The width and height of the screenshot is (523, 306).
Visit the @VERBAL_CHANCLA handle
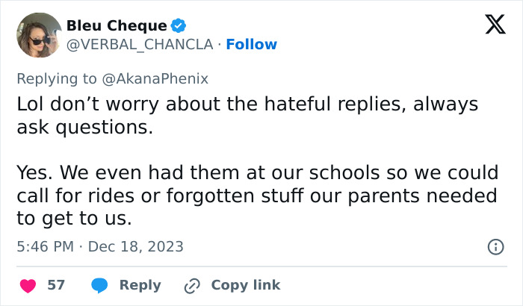pyautogui.click(x=140, y=45)
